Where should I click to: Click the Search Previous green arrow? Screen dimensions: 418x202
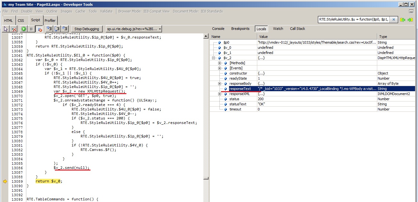(x=403, y=20)
